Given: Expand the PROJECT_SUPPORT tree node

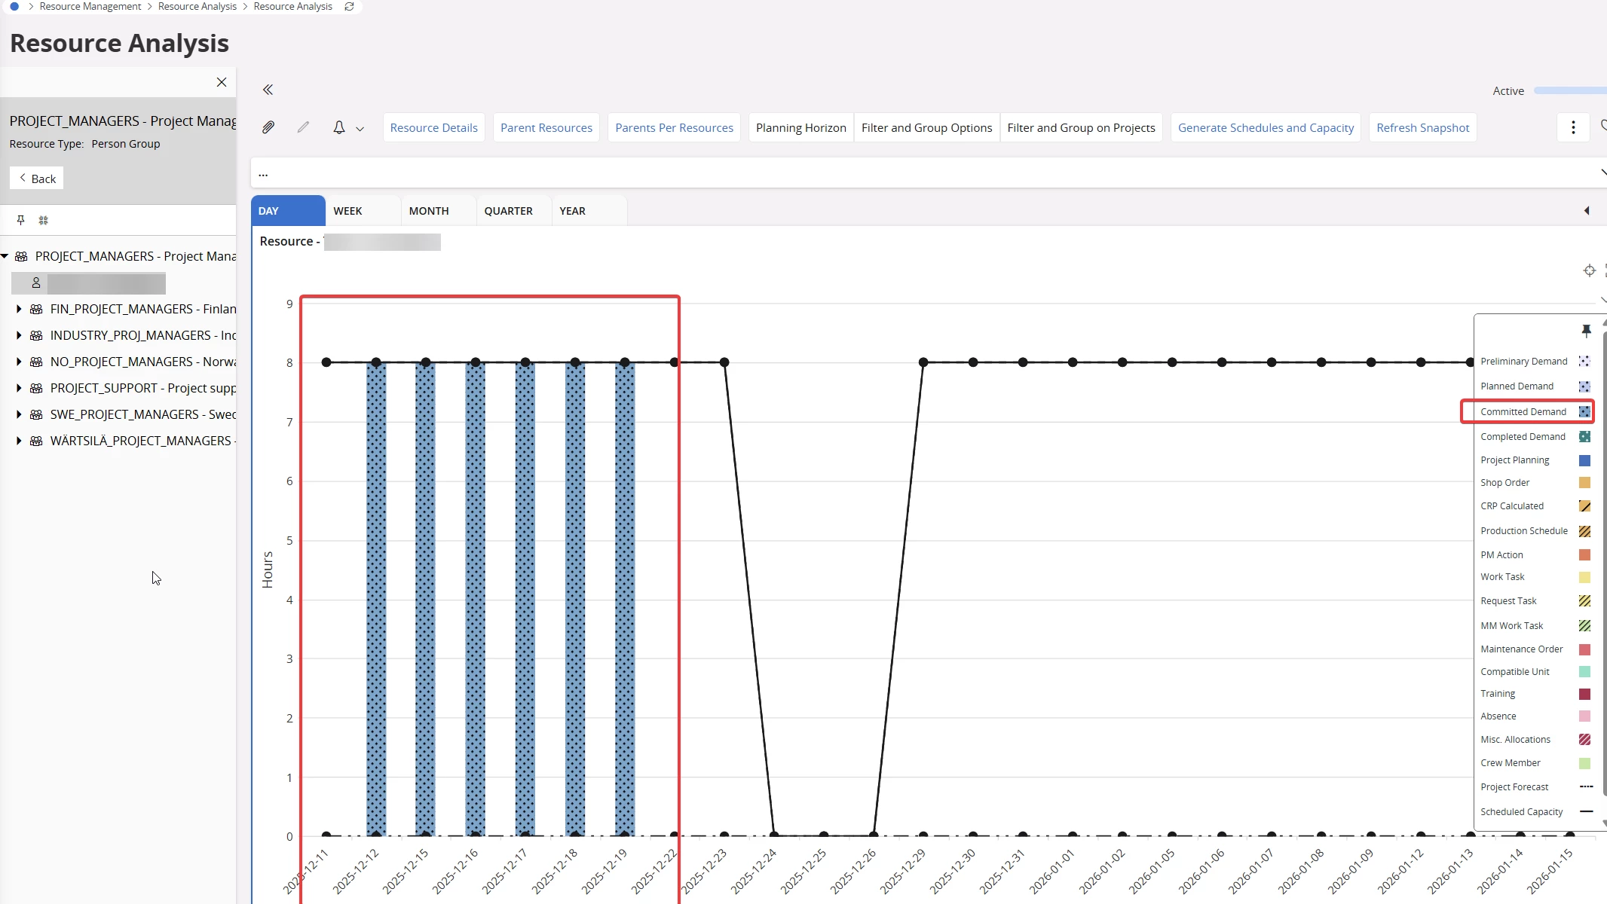Looking at the screenshot, I should point(19,388).
